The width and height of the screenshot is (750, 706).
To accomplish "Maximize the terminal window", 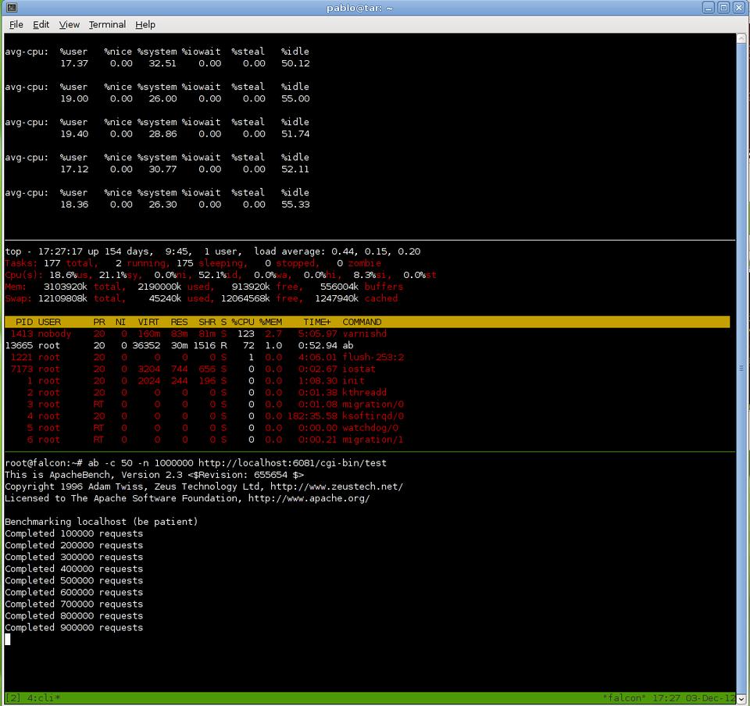I will pyautogui.click(x=723, y=8).
